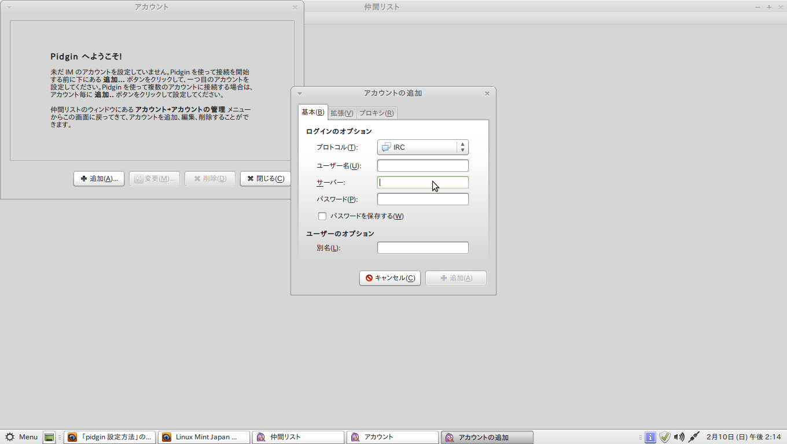Minimize the 仲間リスト window
Screen dimensions: 787x444
758,7
